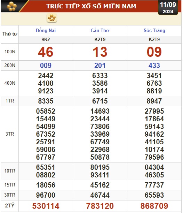Select the 'Thứ tư' weekday cell
Viewport: 183px width, 213px height.
click(10, 34)
